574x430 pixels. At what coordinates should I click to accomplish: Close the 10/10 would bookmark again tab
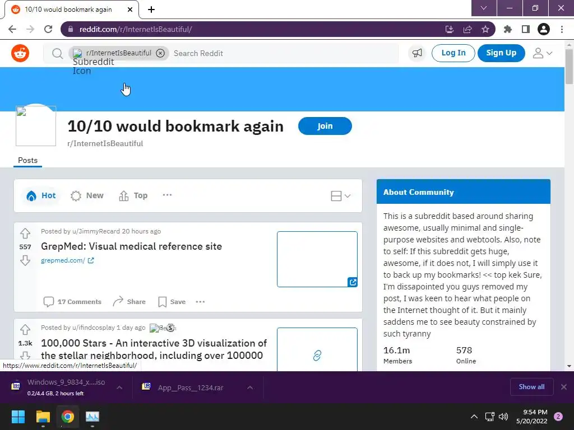(x=130, y=10)
